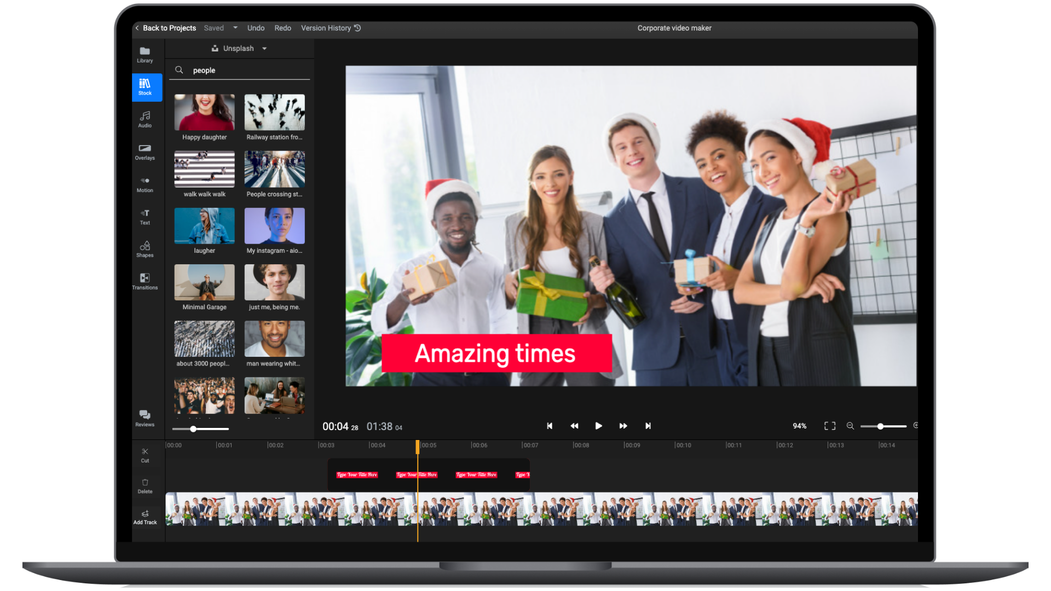Click Back to Projects
The width and height of the screenshot is (1051, 591).
pyautogui.click(x=169, y=28)
